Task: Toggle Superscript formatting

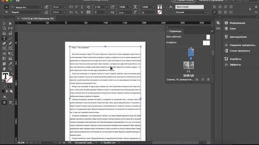Action: point(76,7)
